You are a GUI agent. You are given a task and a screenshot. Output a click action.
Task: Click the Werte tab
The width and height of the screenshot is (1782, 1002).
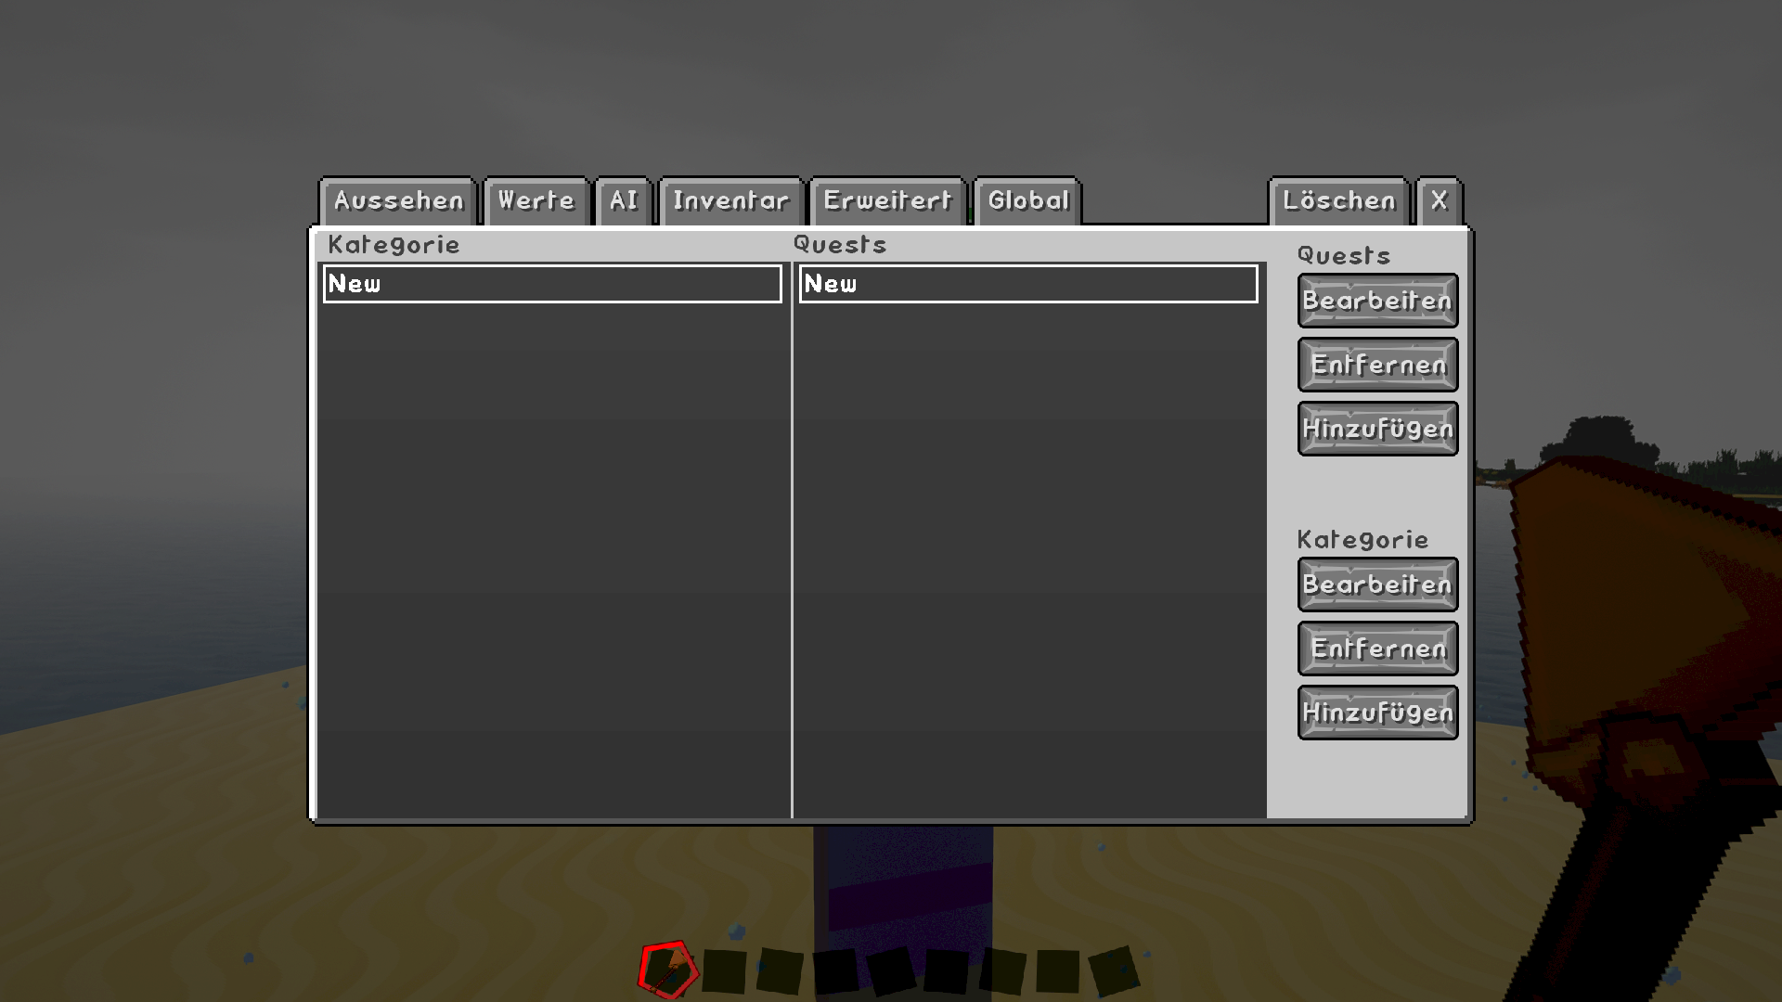pos(536,199)
